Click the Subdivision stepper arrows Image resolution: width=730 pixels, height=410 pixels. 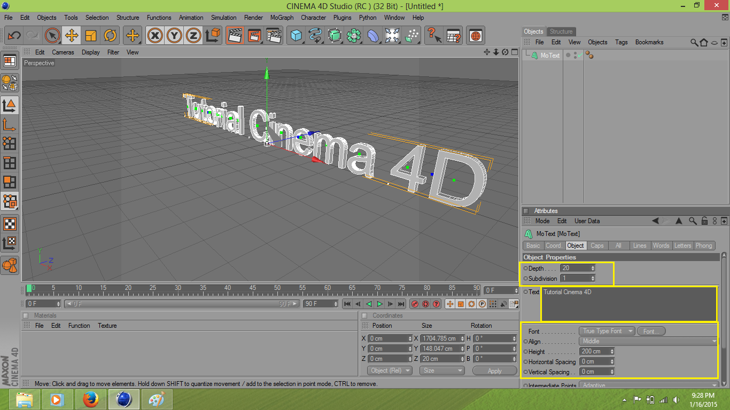click(x=593, y=278)
